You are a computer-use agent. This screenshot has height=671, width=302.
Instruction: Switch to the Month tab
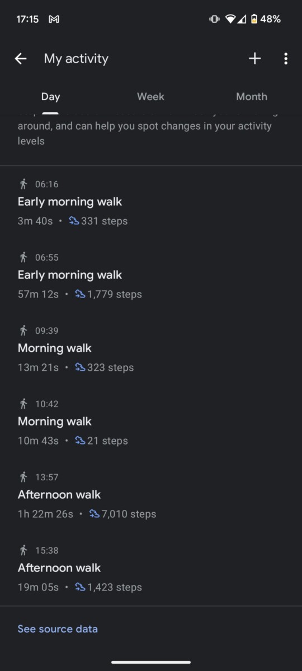pyautogui.click(x=252, y=97)
